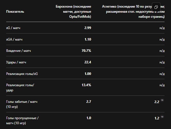The image size is (171, 129).
Task: Click Барселона goals scored value 2.7
Action: [89, 101]
